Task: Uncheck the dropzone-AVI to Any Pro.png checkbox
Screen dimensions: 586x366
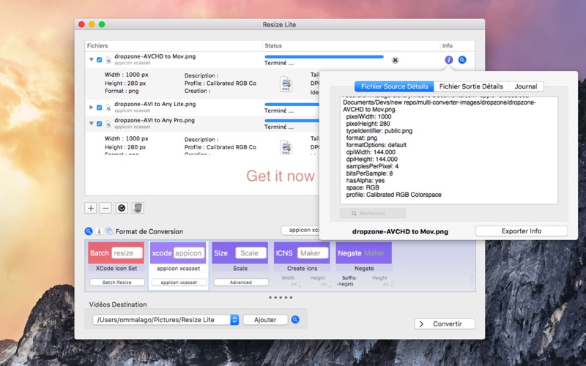Action: [100, 124]
